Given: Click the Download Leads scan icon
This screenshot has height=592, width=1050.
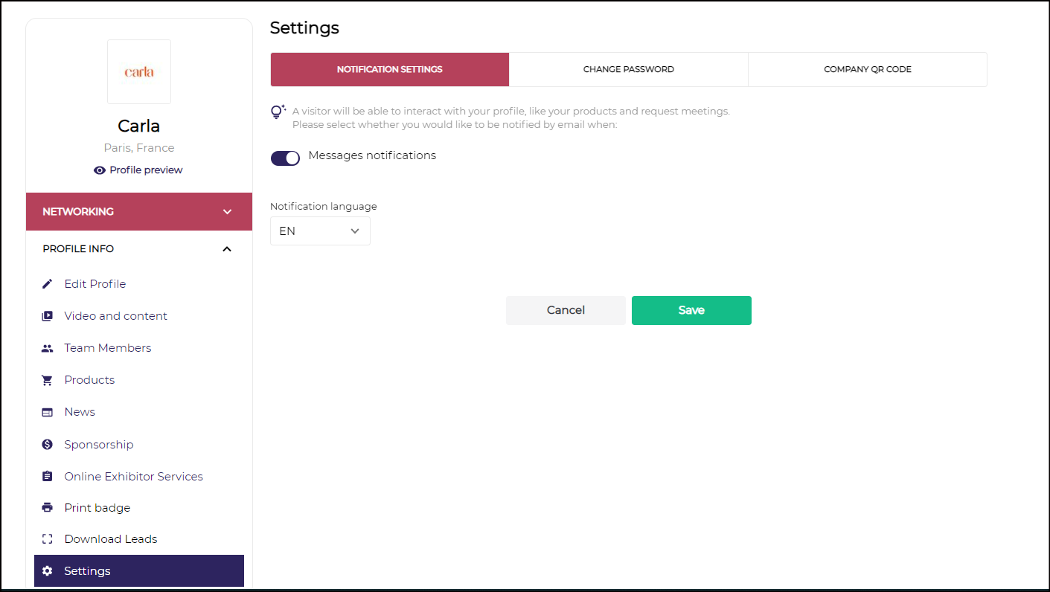Looking at the screenshot, I should tap(48, 539).
